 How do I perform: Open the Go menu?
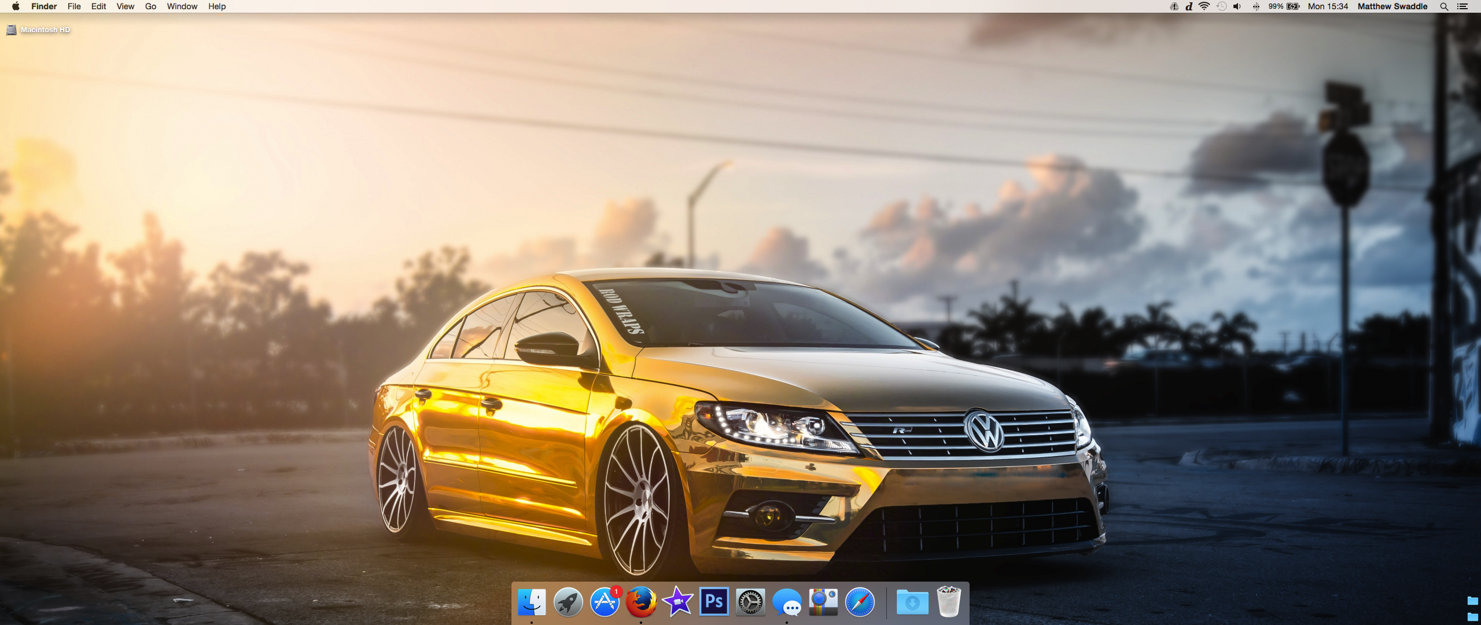coord(150,6)
